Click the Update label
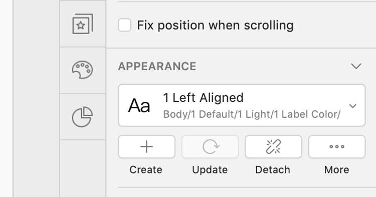This screenshot has height=197, width=376. [210, 170]
